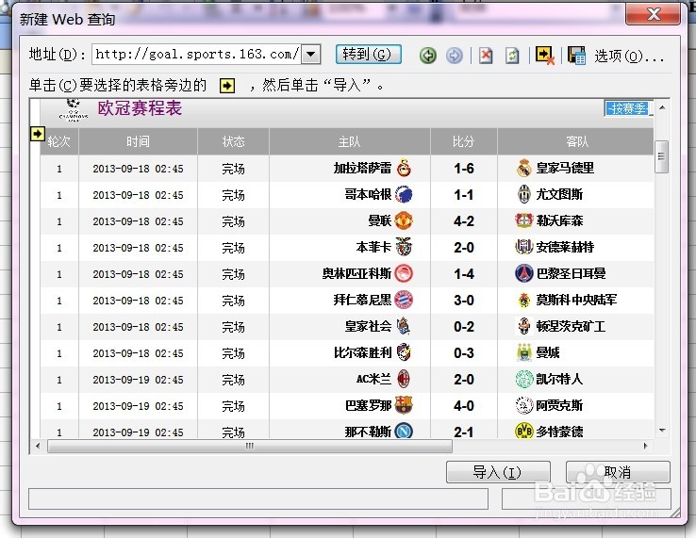Image resolution: width=696 pixels, height=538 pixels.
Task: Open the address dropdown arrow
Action: 311,55
